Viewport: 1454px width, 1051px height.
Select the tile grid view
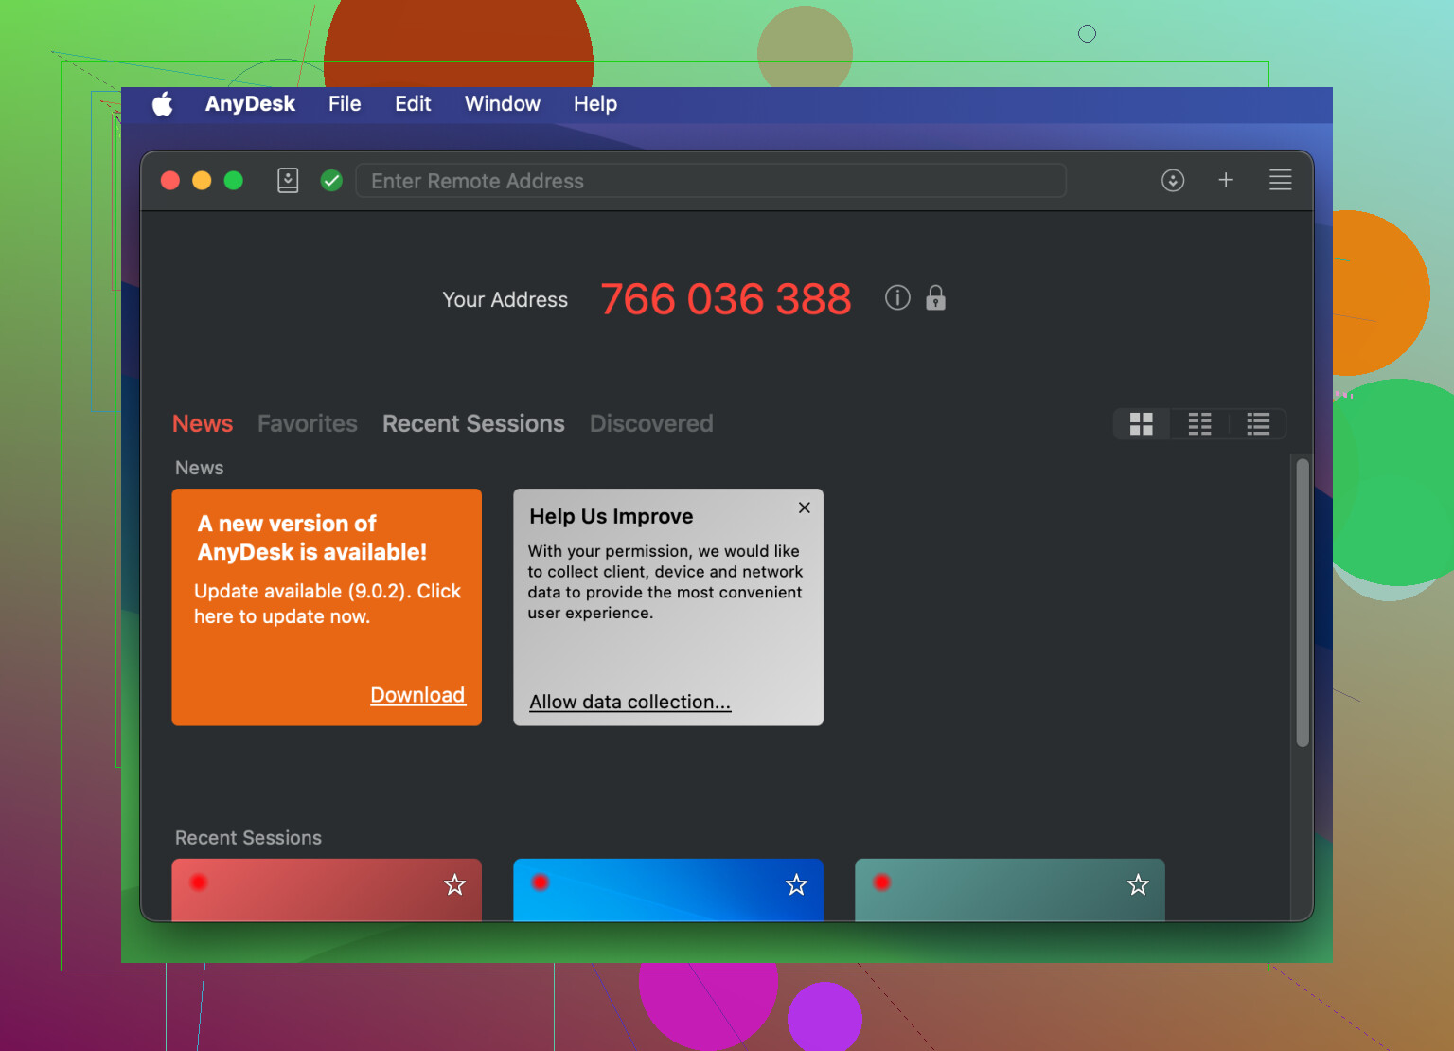[1142, 424]
